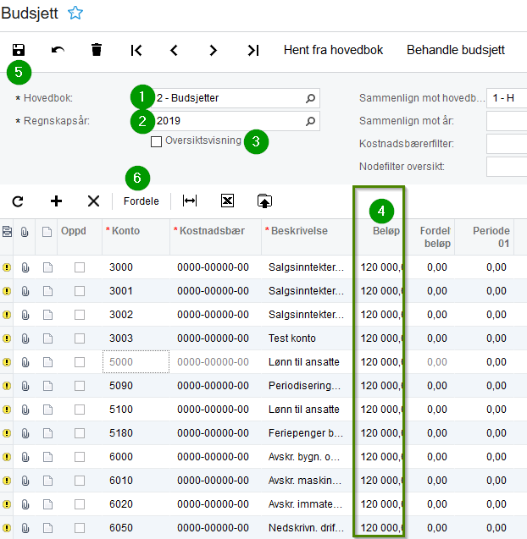
Task: Click Hent fra hovedbok
Action: pos(333,50)
